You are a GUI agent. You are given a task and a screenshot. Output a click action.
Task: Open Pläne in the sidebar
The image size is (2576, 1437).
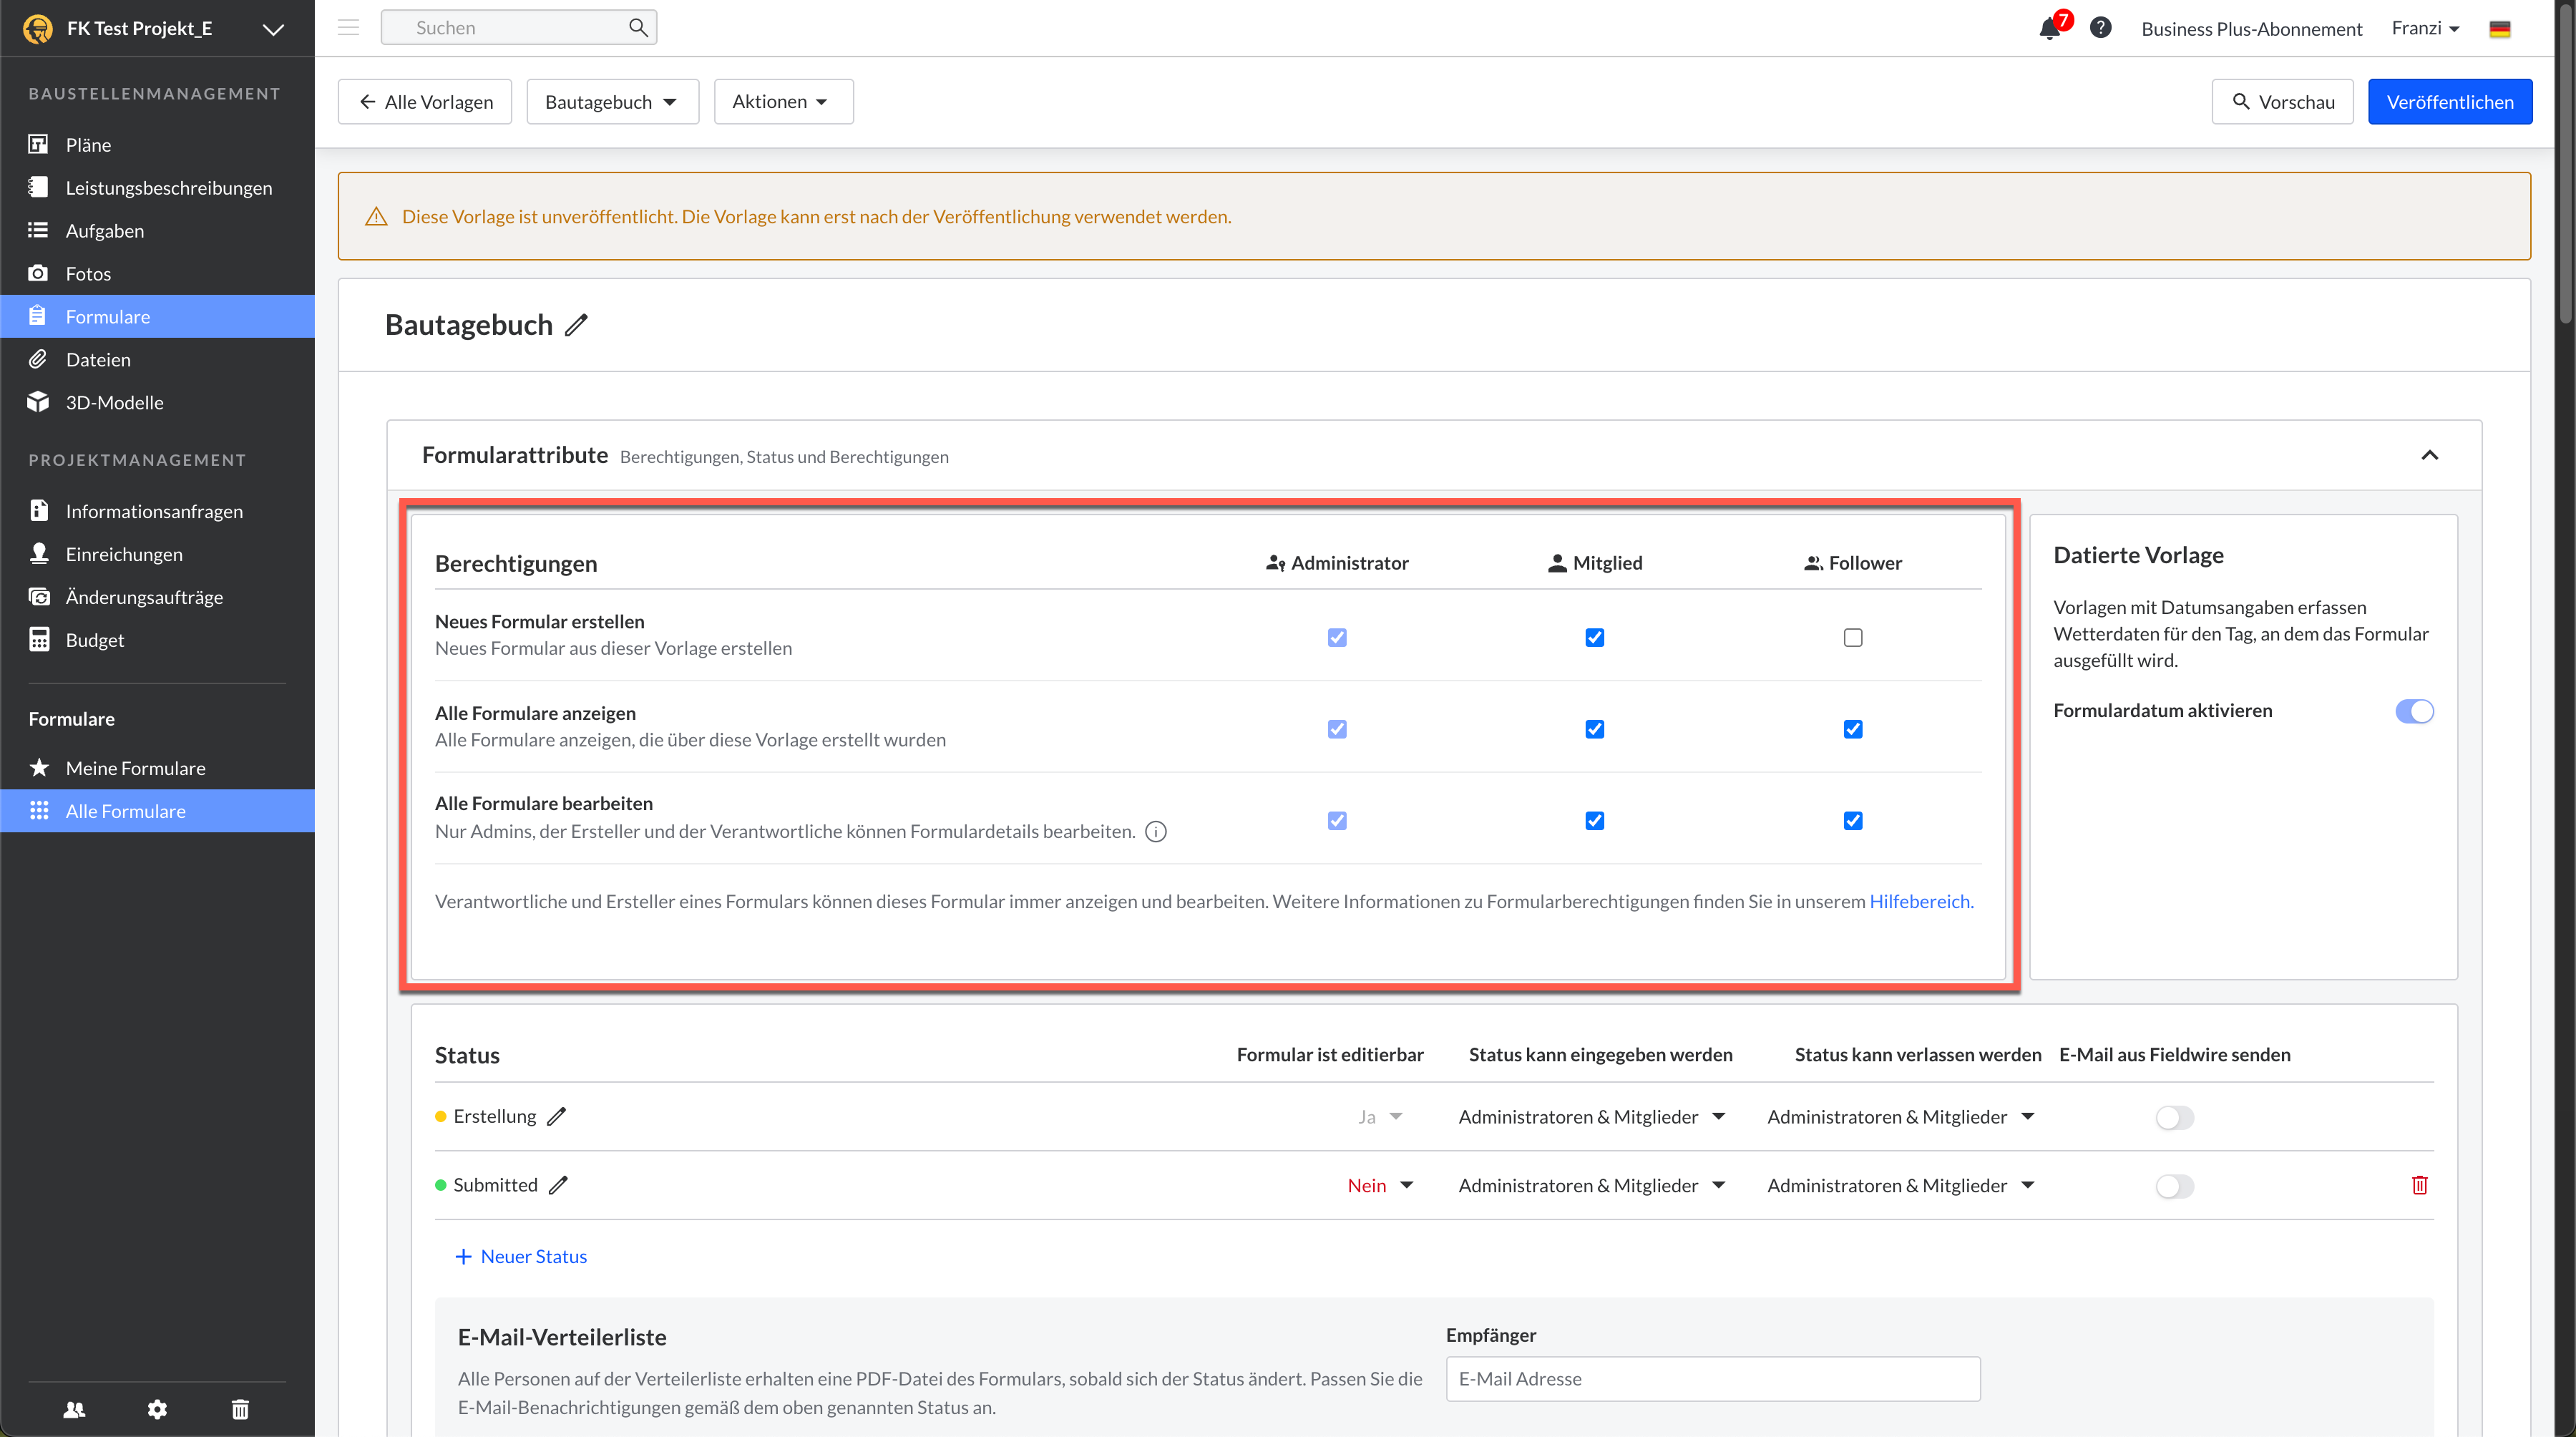88,145
